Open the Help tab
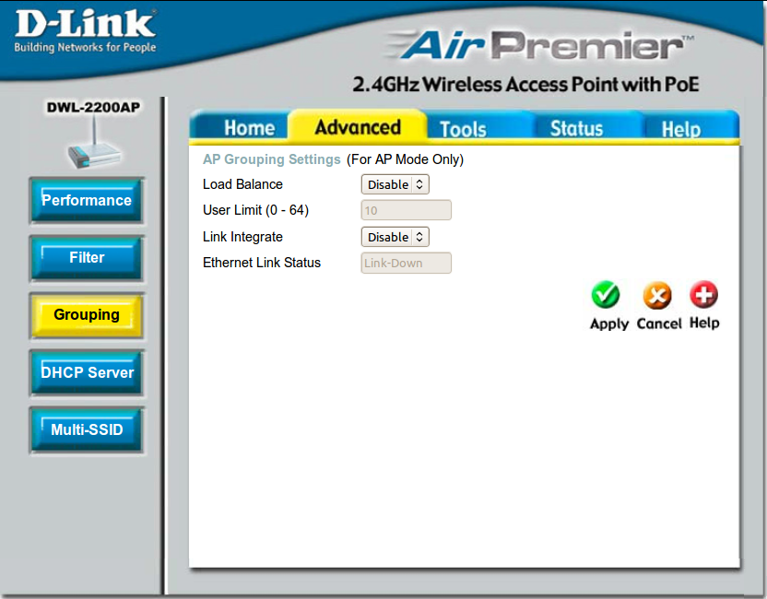The image size is (767, 599). 681,129
